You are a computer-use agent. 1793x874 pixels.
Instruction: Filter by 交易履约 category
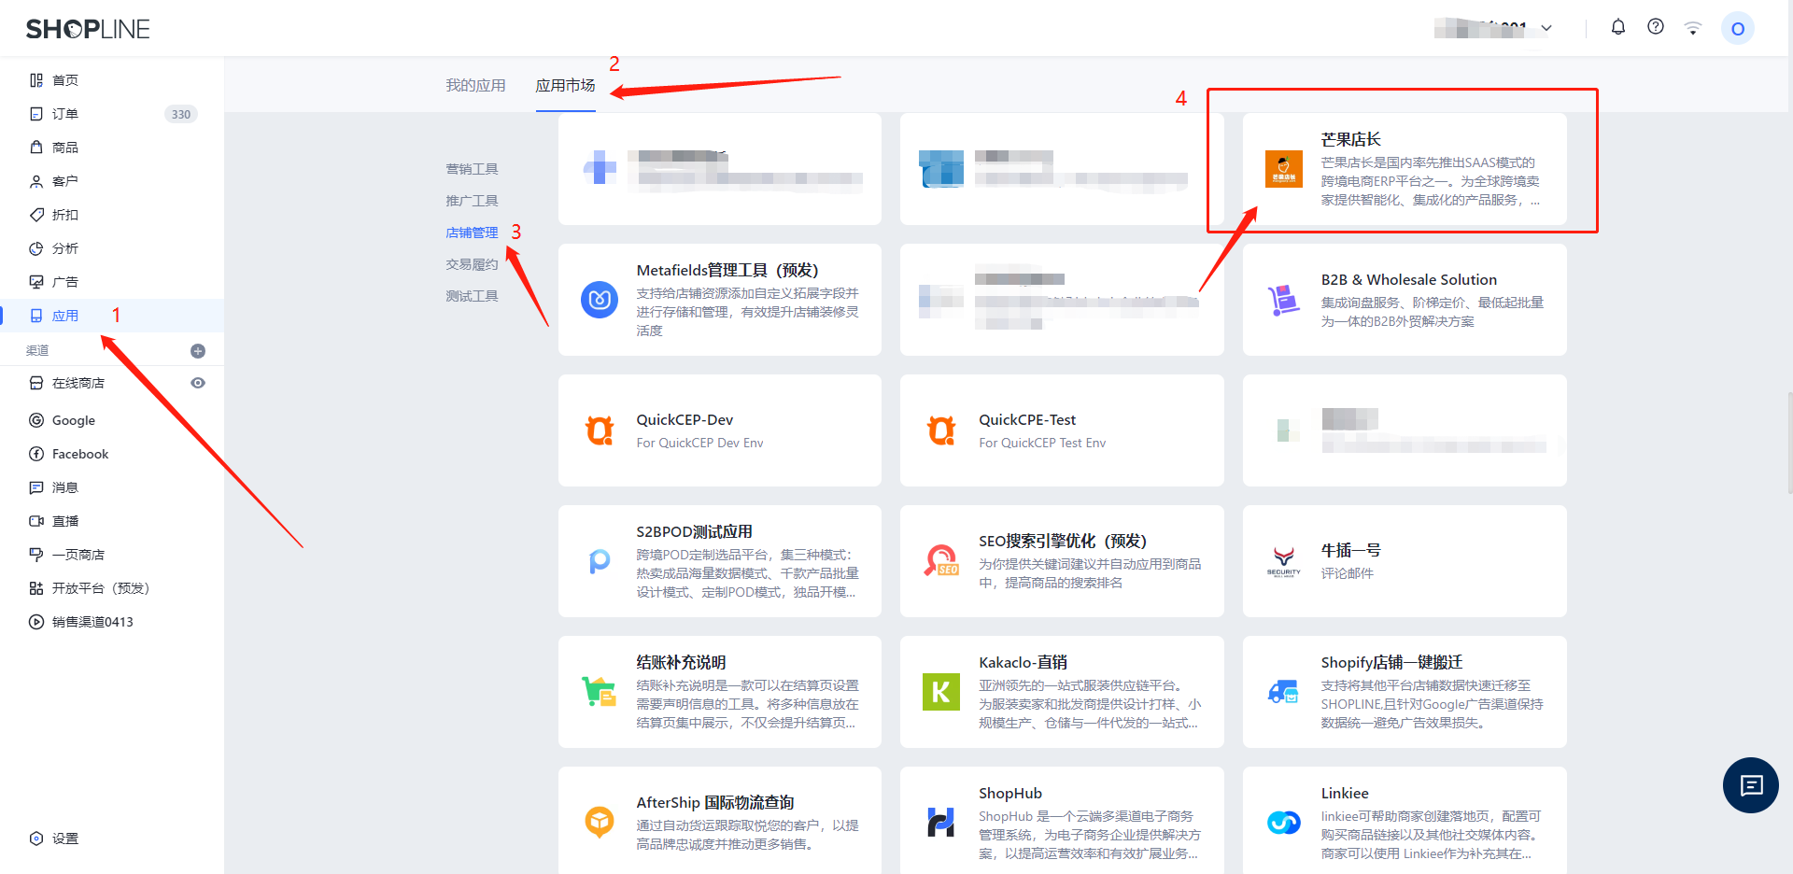point(472,264)
